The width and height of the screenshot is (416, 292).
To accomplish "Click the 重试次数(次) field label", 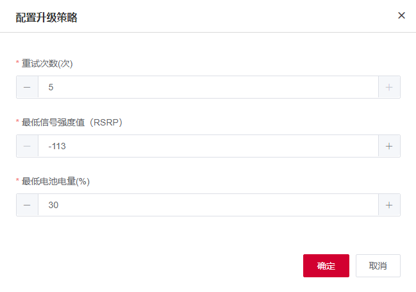I will pos(47,63).
